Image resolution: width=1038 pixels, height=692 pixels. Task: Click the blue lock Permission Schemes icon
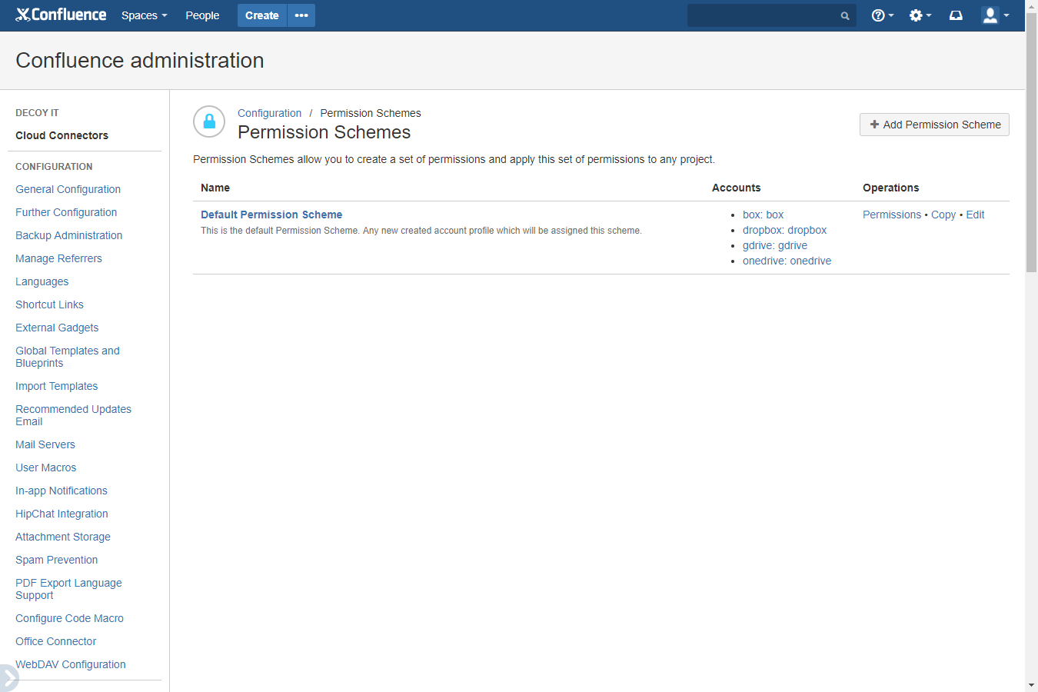pos(209,121)
